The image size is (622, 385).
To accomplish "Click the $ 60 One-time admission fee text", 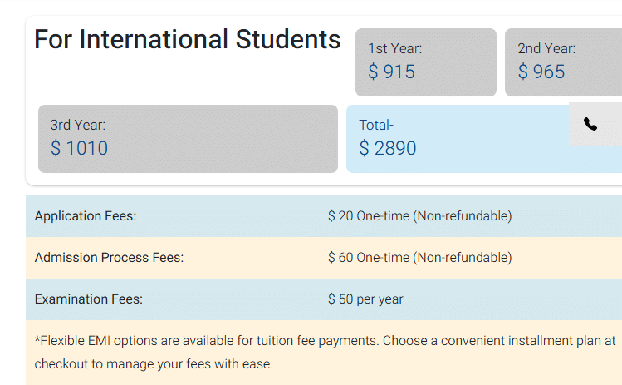I will coord(419,258).
